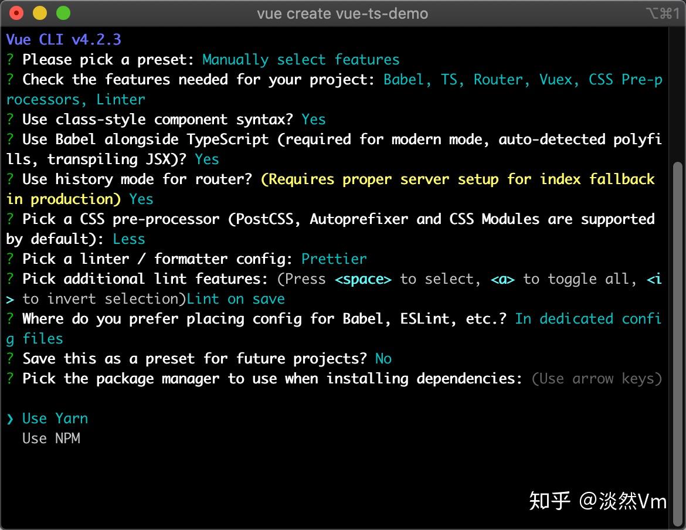Click the 'Manually select features' preset answer

[301, 60]
